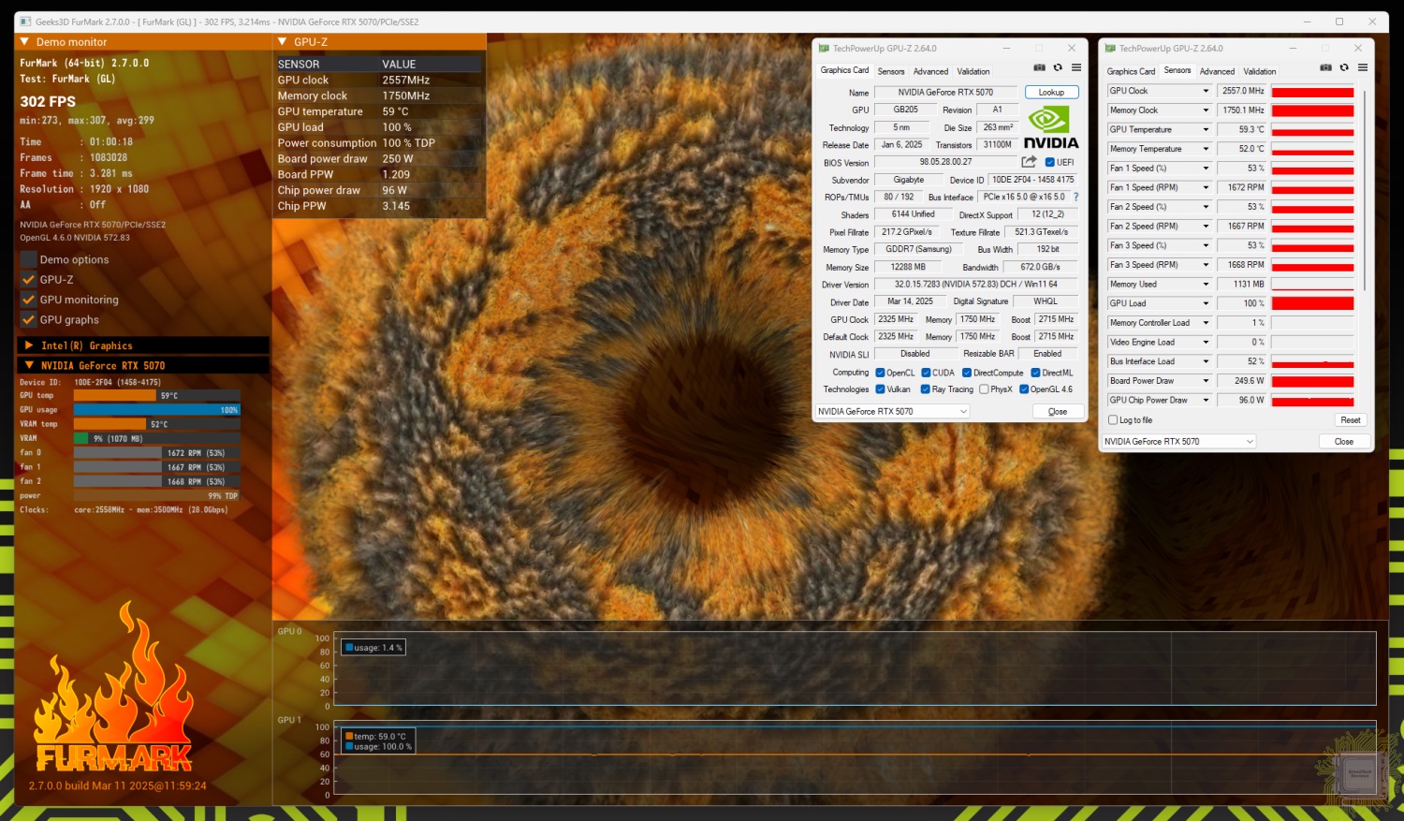Open Validation tab in left GPU-Z window
Image resolution: width=1404 pixels, height=821 pixels.
pos(973,71)
